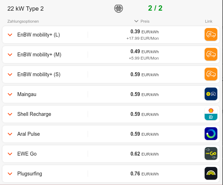Expand the EnBW mobility+ (M) row chevron
223x185 pixels.
10,55
